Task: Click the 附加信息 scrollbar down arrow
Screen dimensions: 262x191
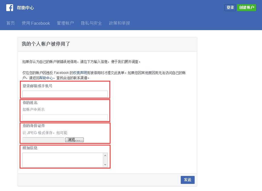Action: [x=105, y=165]
